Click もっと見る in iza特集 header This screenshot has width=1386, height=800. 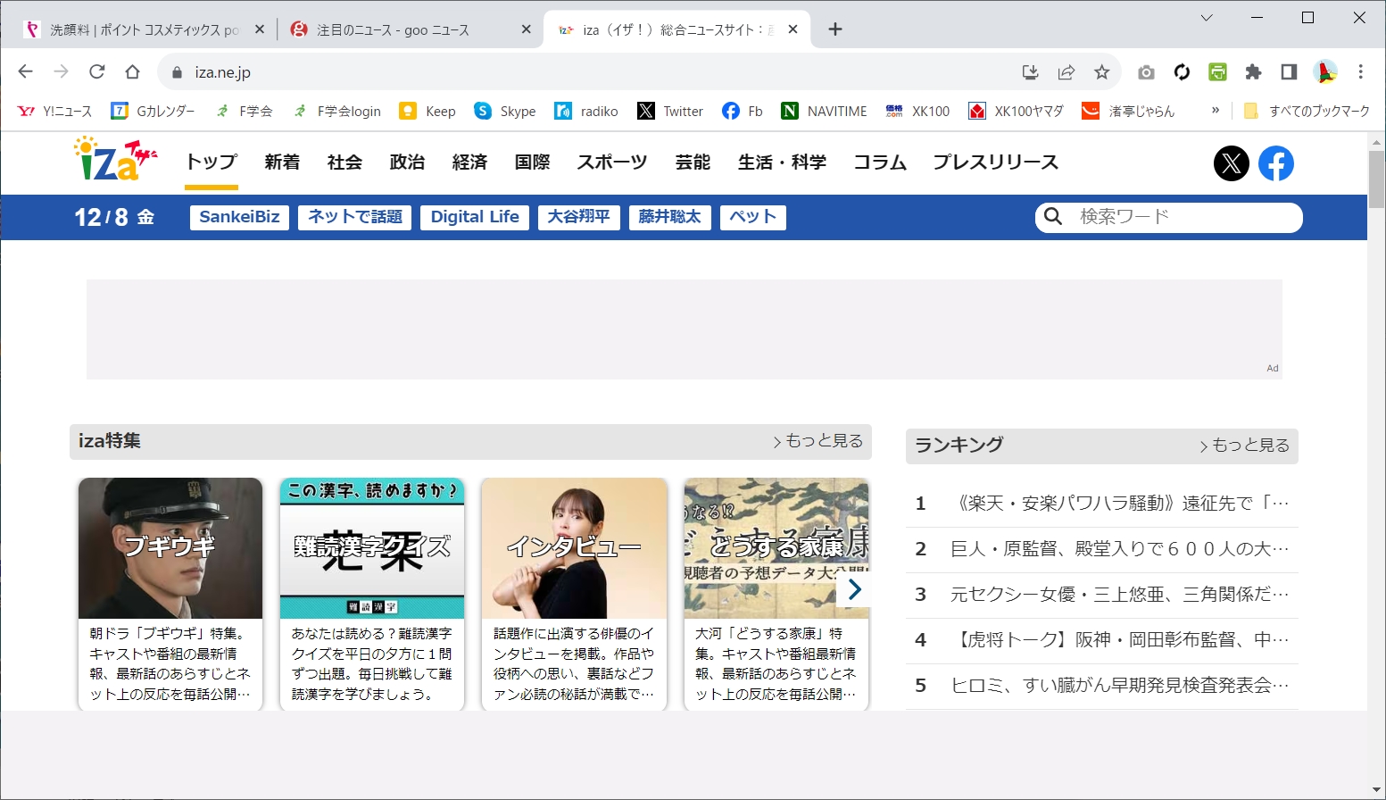(818, 441)
